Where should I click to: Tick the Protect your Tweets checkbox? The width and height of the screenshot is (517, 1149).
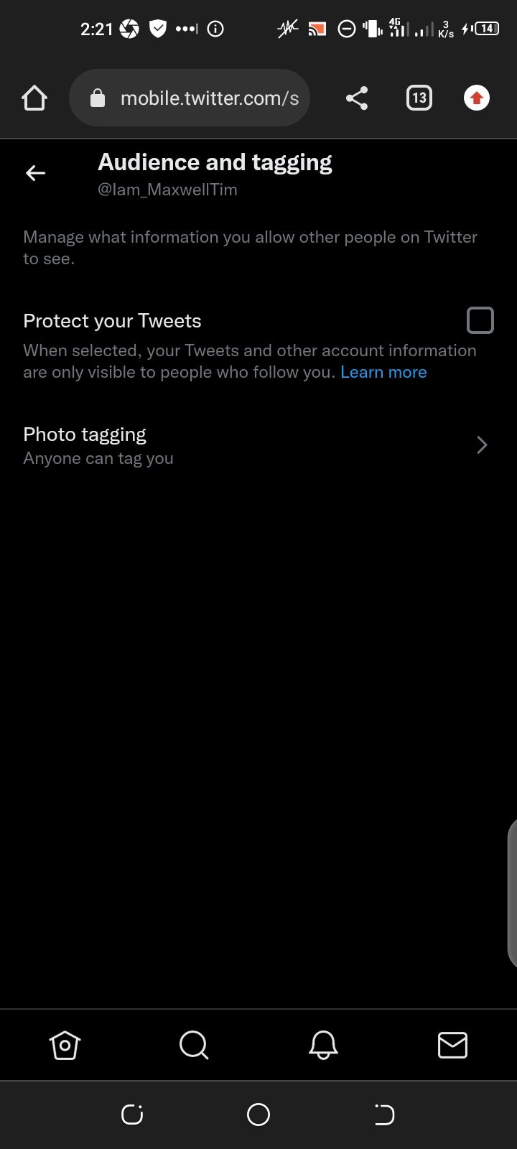tap(480, 320)
